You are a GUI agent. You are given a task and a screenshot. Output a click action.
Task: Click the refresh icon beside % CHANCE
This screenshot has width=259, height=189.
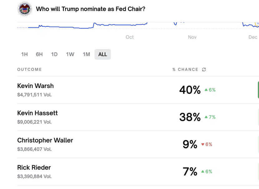204,69
